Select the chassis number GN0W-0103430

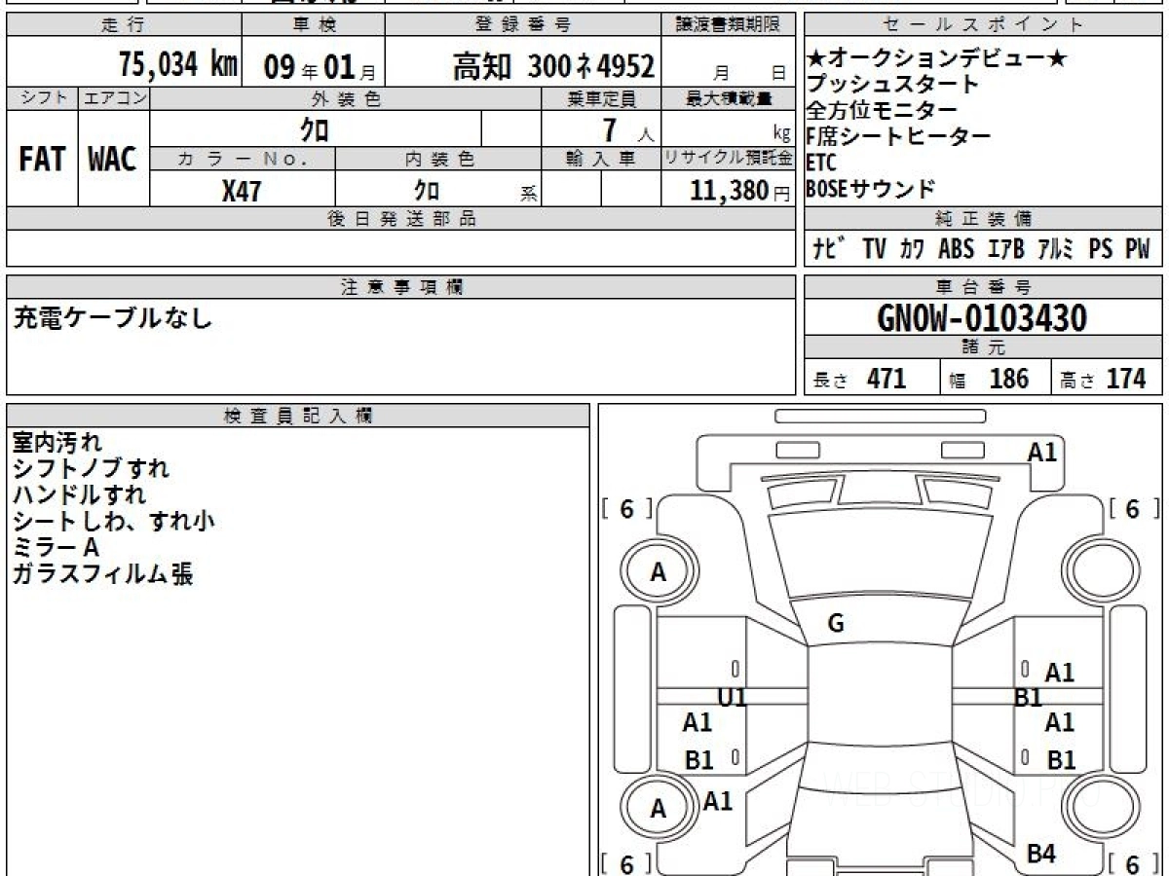pos(982,317)
